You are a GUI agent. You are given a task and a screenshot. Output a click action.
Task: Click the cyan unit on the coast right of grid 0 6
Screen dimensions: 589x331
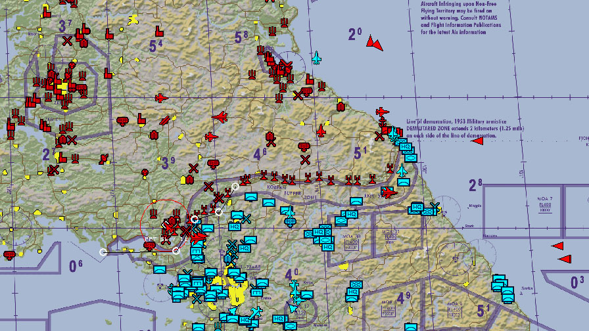point(160,270)
